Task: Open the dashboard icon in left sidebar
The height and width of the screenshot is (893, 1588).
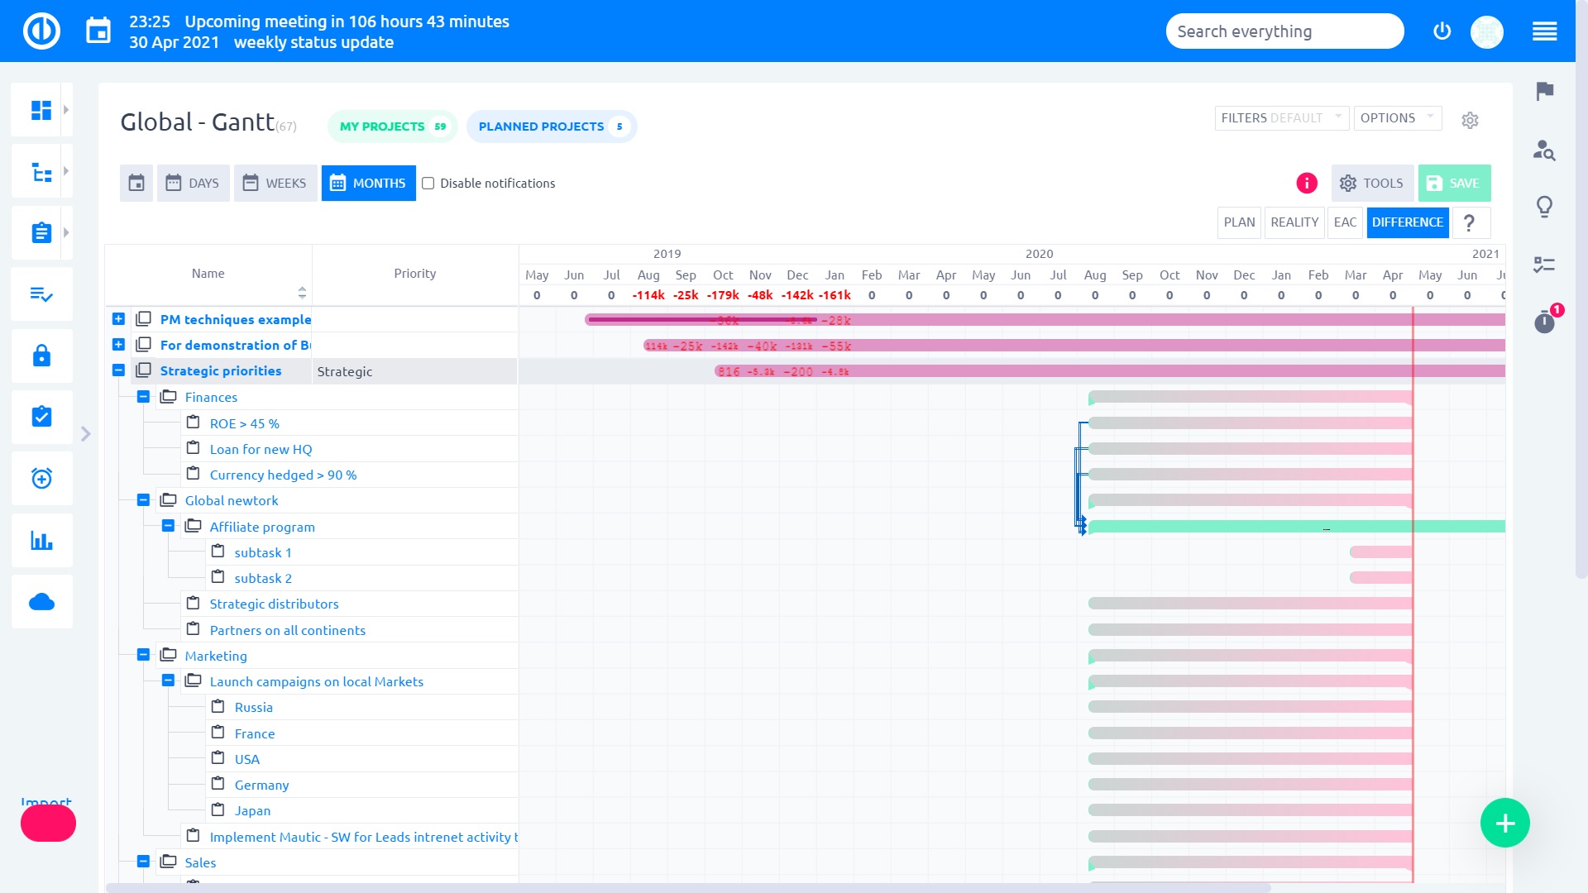Action: (x=41, y=110)
